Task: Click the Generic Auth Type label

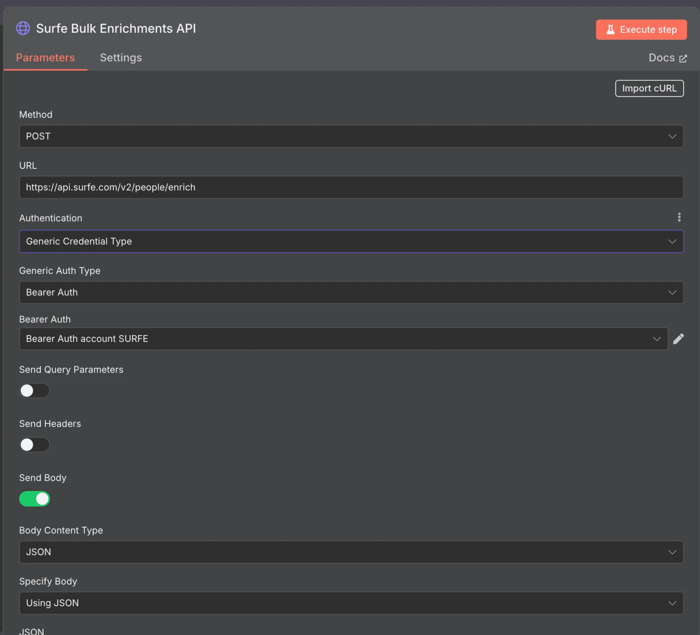Action: coord(60,270)
